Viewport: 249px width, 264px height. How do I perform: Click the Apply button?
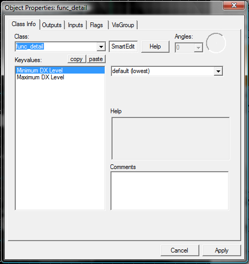pos(222,250)
